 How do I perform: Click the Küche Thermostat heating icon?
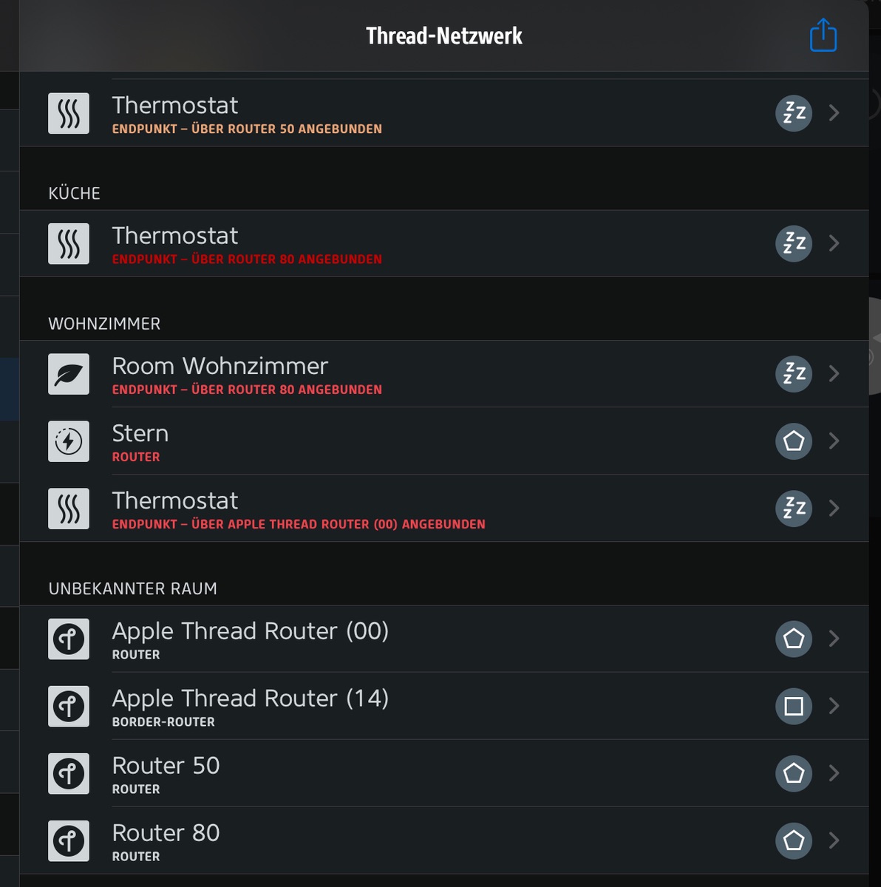click(x=69, y=244)
